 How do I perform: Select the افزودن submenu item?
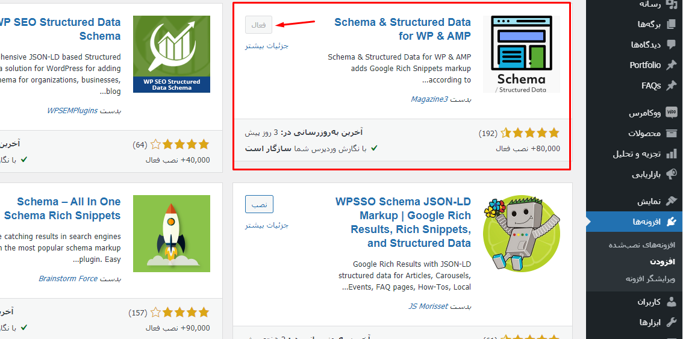pos(663,261)
